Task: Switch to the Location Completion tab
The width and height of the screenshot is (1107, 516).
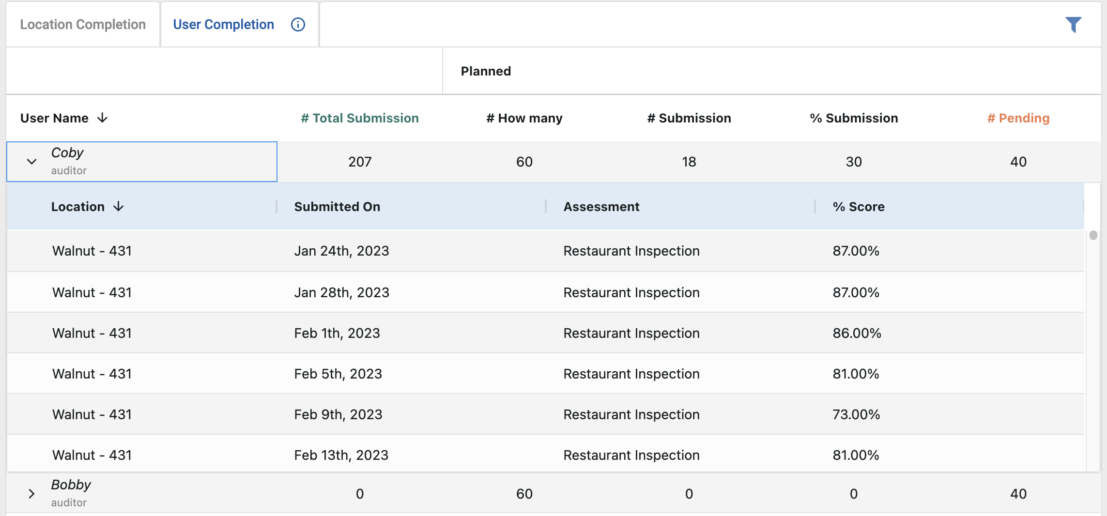Action: tap(82, 24)
